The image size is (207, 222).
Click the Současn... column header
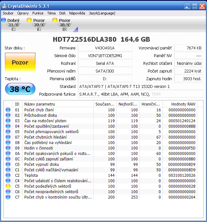pos(105,104)
